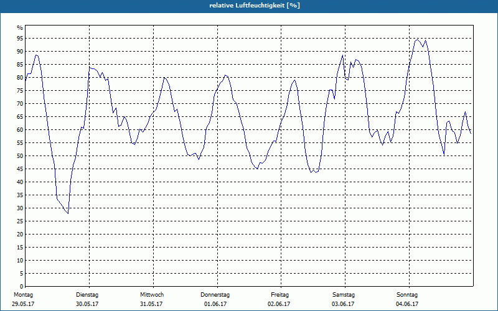Select the date '30.05.17'
The height and width of the screenshot is (311, 498).
click(x=87, y=304)
